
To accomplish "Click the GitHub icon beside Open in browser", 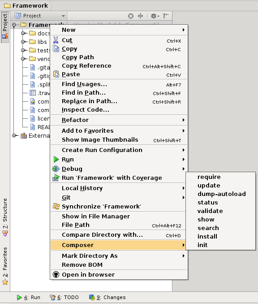I will pyautogui.click(x=56, y=274).
